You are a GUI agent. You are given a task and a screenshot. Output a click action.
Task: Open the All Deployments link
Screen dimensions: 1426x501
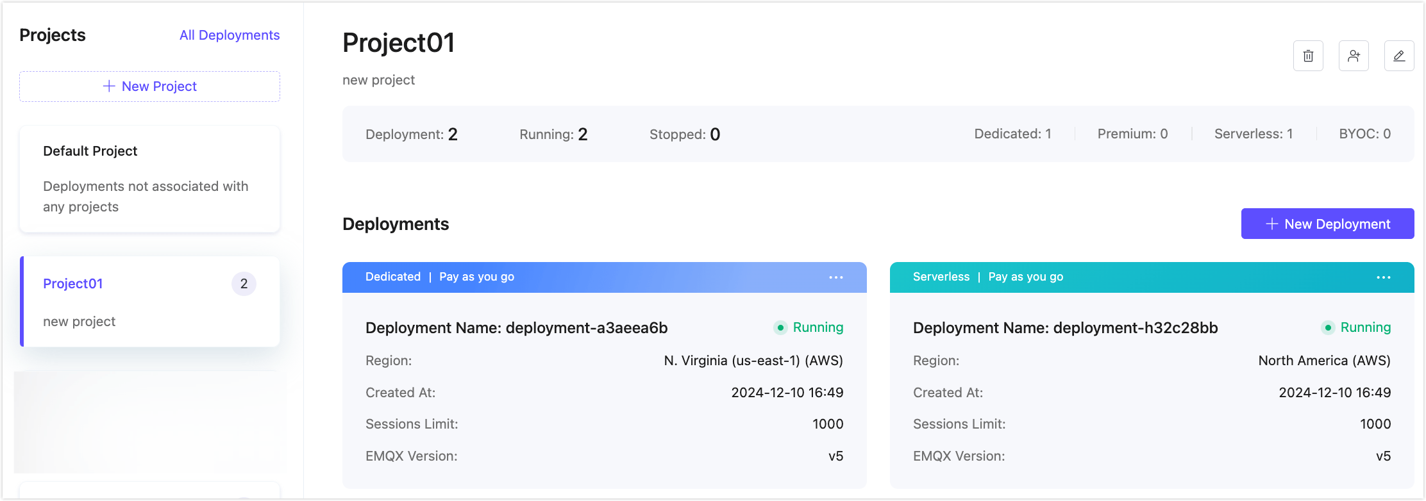230,35
